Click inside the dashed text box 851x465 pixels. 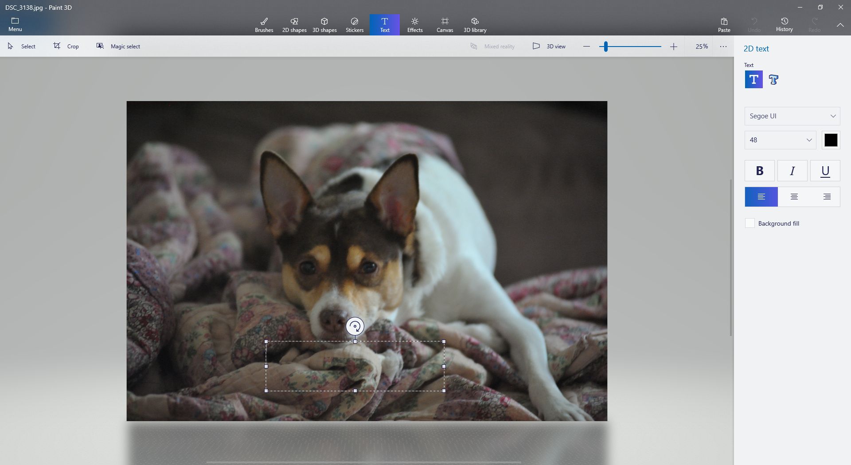pos(355,366)
